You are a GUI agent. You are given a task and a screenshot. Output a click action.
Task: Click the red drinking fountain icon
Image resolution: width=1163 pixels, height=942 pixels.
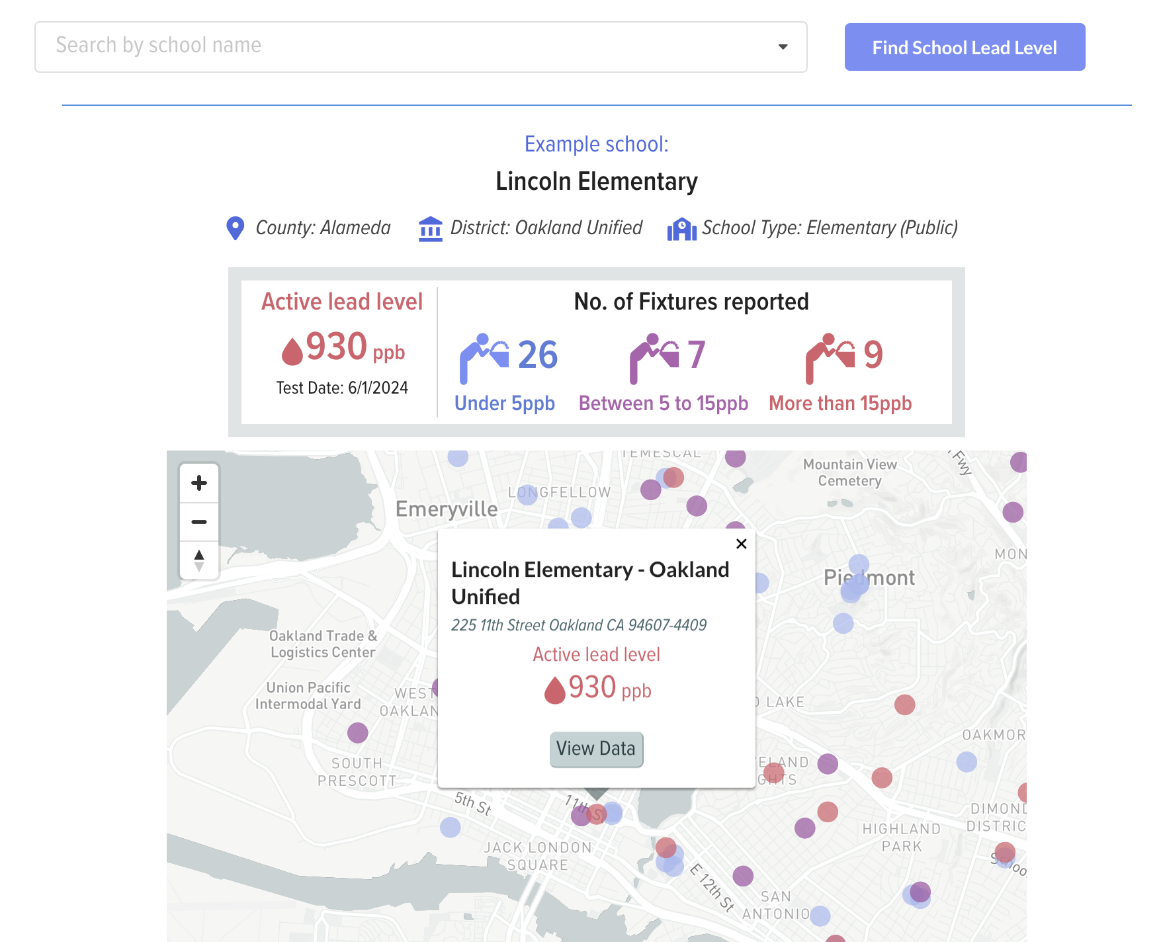click(830, 358)
